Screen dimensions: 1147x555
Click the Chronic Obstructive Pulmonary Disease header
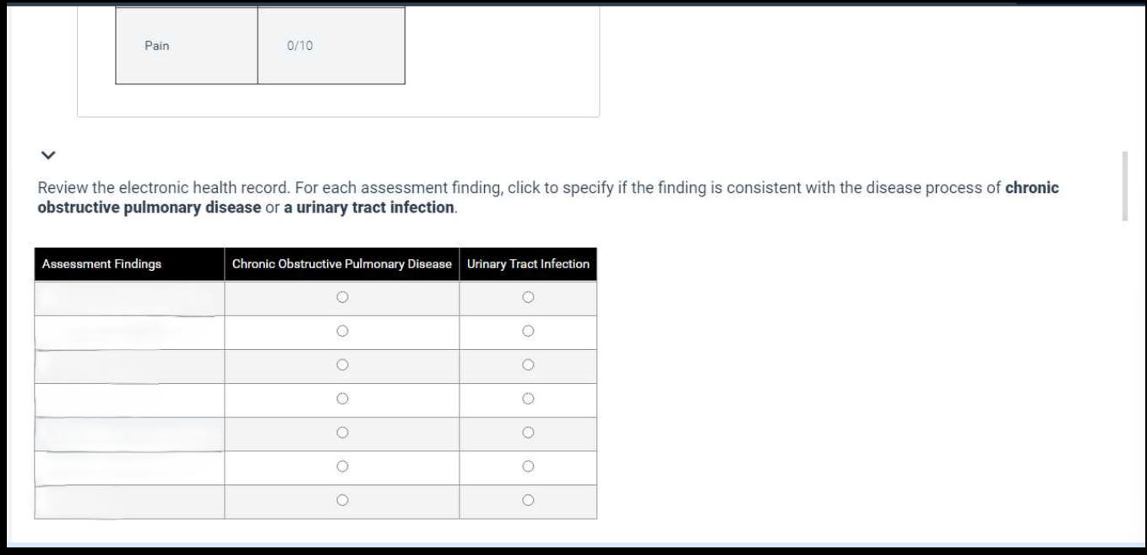[341, 264]
